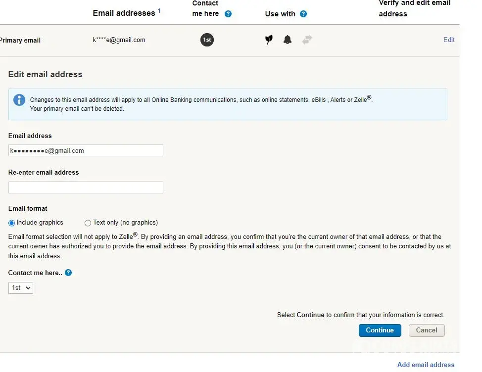Click the greyed-out transfer arrows icon
Screen dimensions: 482x372
[x=307, y=40]
